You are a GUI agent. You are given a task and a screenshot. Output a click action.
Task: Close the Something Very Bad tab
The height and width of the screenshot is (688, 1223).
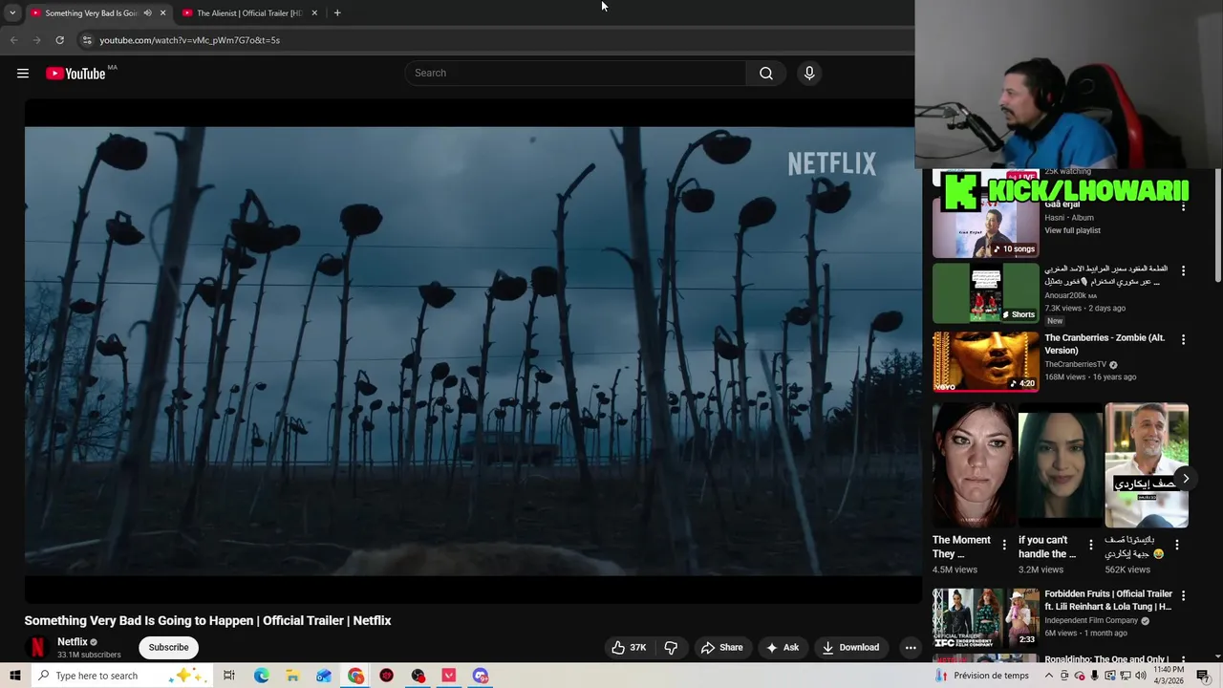162,12
